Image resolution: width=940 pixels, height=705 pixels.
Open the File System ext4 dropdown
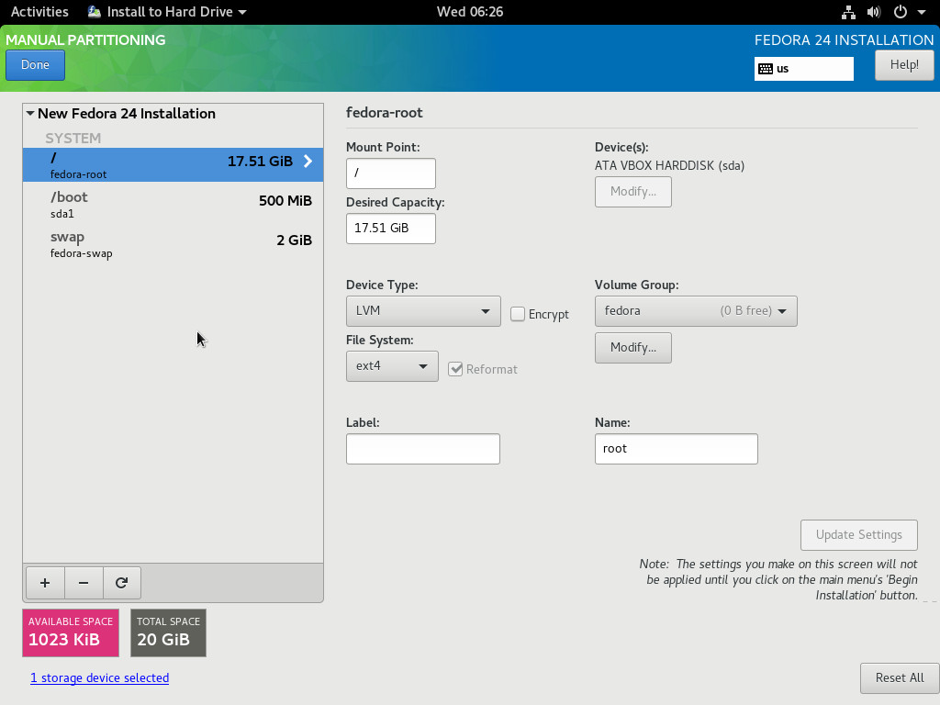click(x=392, y=366)
